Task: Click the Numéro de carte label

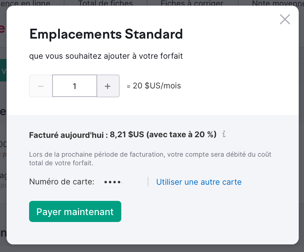Action: pyautogui.click(x=62, y=182)
